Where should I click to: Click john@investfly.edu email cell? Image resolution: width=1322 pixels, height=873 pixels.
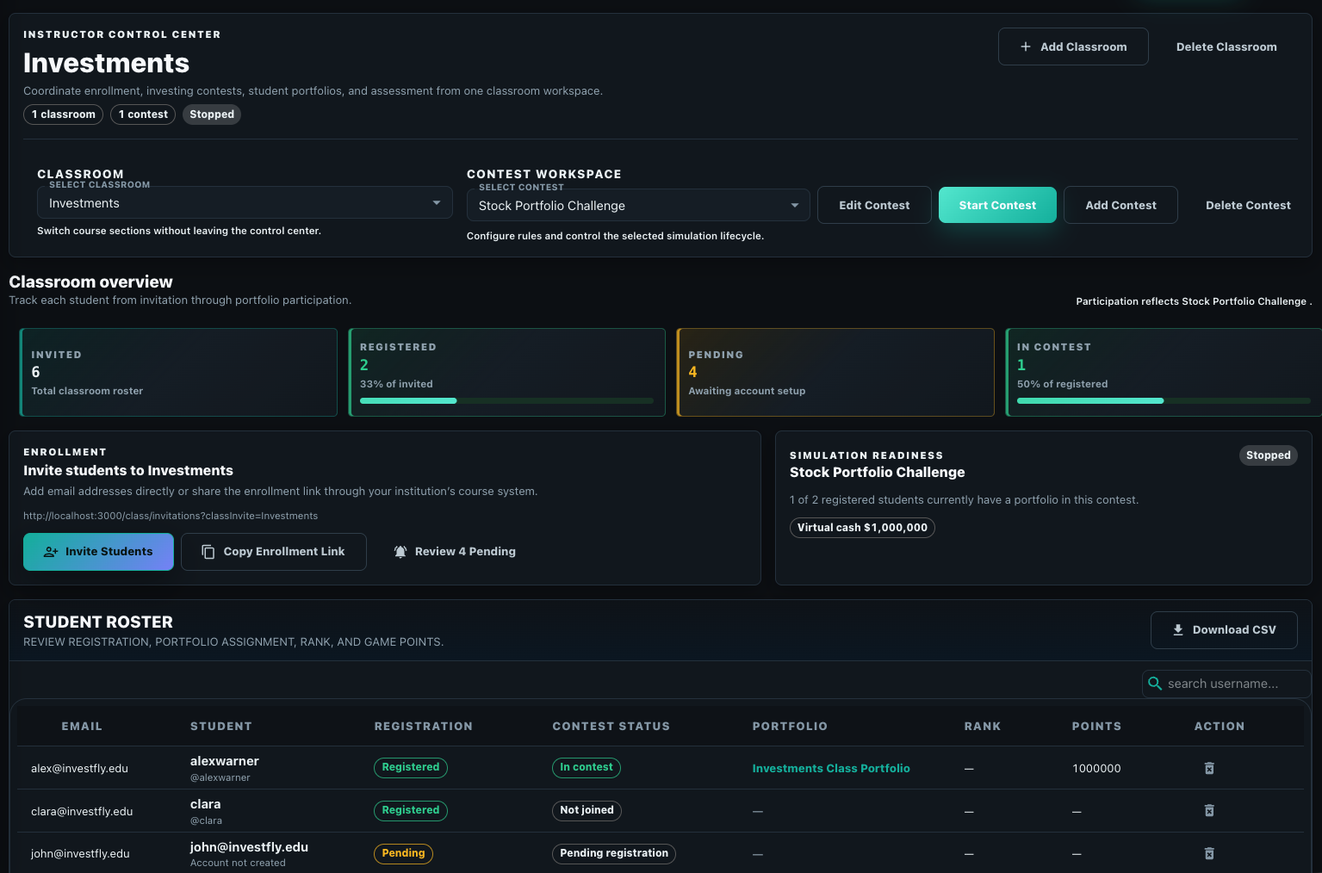[80, 853]
